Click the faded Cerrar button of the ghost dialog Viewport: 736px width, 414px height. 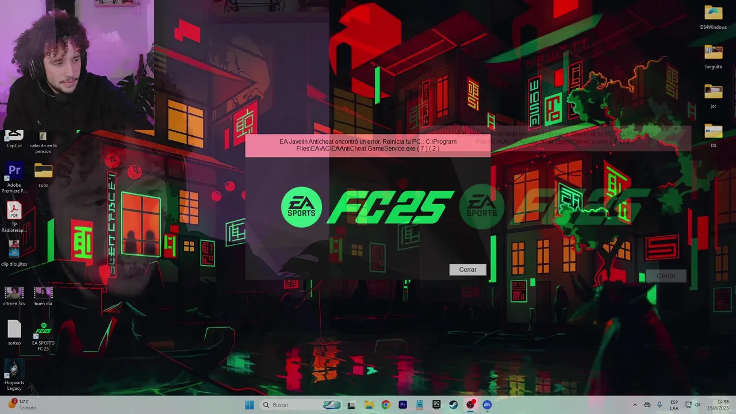tap(666, 276)
